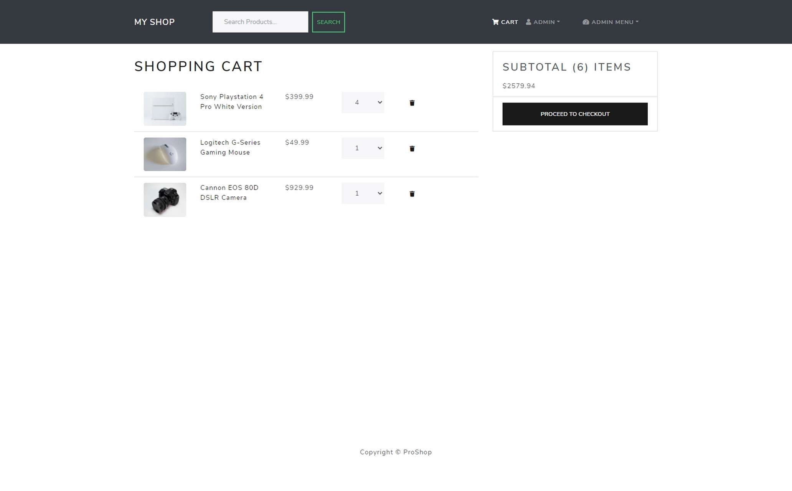Click the dashboard icon beside Admin Menu
The image size is (792, 491).
586,22
